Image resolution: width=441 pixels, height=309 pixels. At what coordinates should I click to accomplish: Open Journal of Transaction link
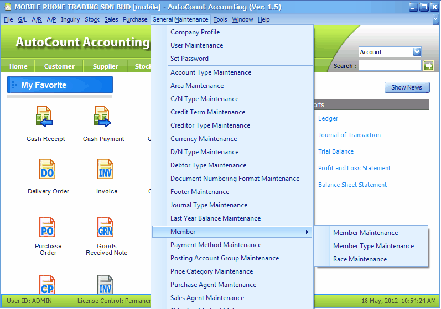(349, 135)
